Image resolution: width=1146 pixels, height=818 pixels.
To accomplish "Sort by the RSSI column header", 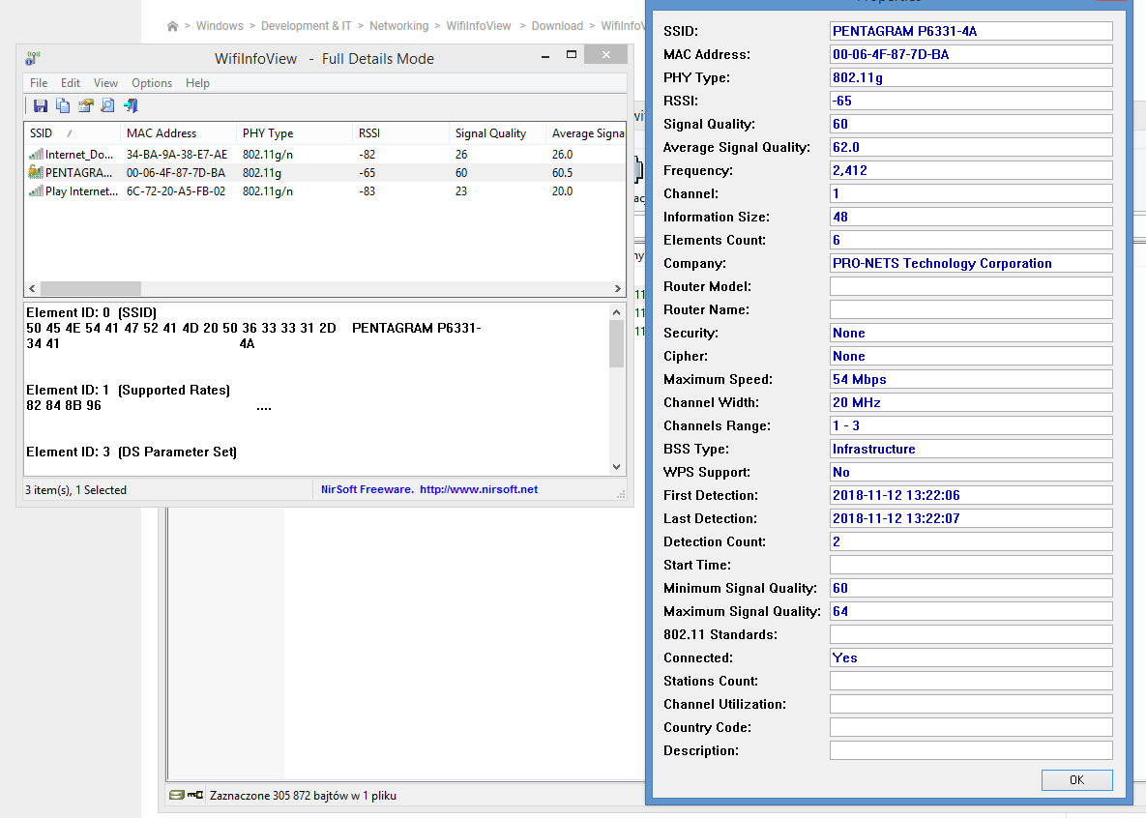I will pos(400,133).
